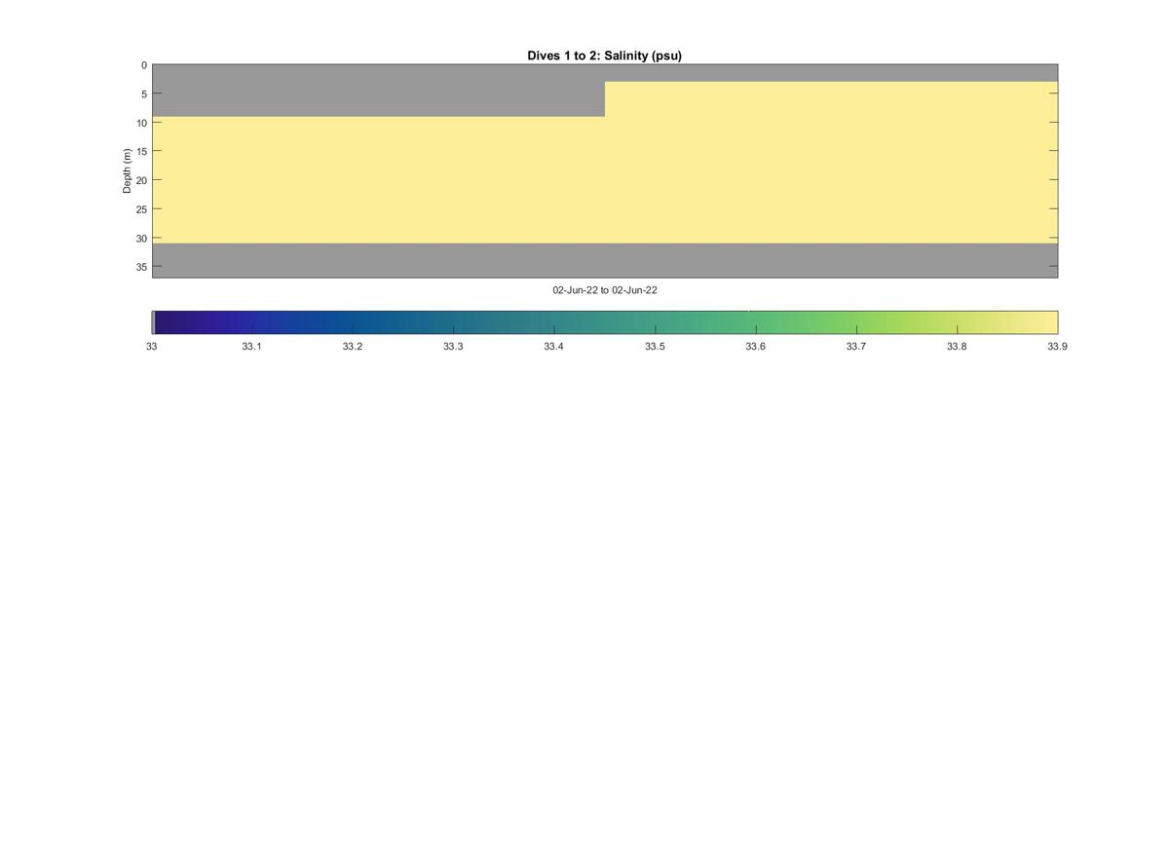This screenshot has height=862, width=1169.
Task: Click the colorbar label 33.6
Action: click(x=755, y=346)
